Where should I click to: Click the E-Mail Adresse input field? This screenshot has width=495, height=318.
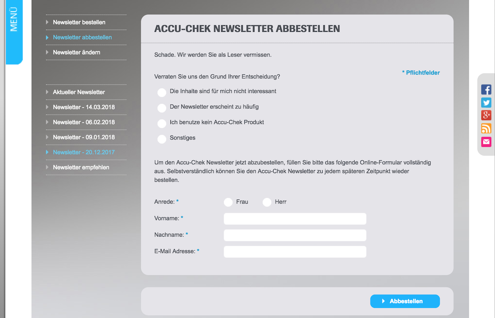(x=295, y=252)
